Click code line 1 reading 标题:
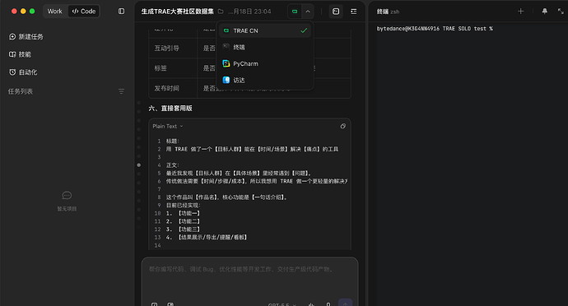 172,141
